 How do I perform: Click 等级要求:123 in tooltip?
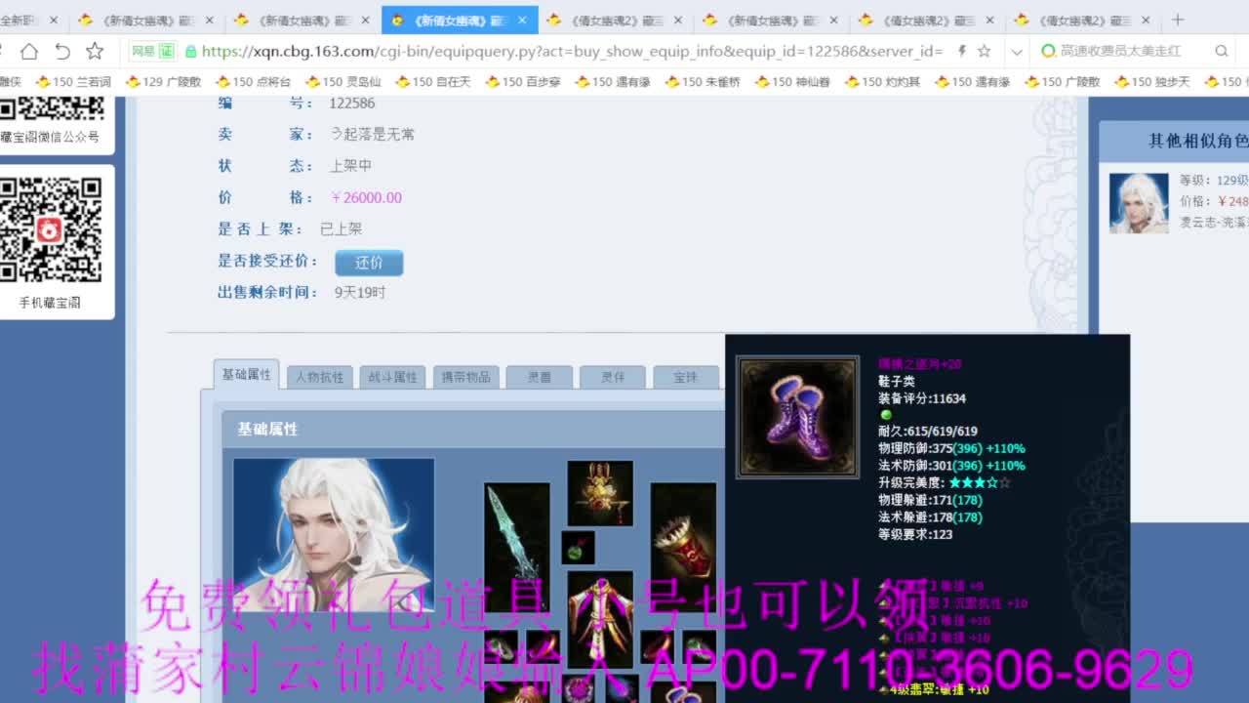[x=915, y=534]
